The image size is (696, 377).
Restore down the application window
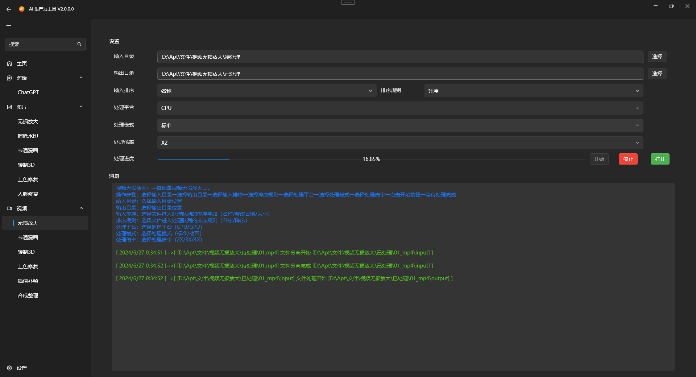click(x=671, y=6)
